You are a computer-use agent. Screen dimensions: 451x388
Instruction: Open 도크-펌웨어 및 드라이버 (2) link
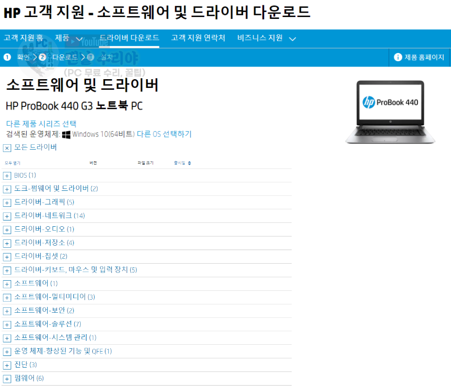(56, 188)
